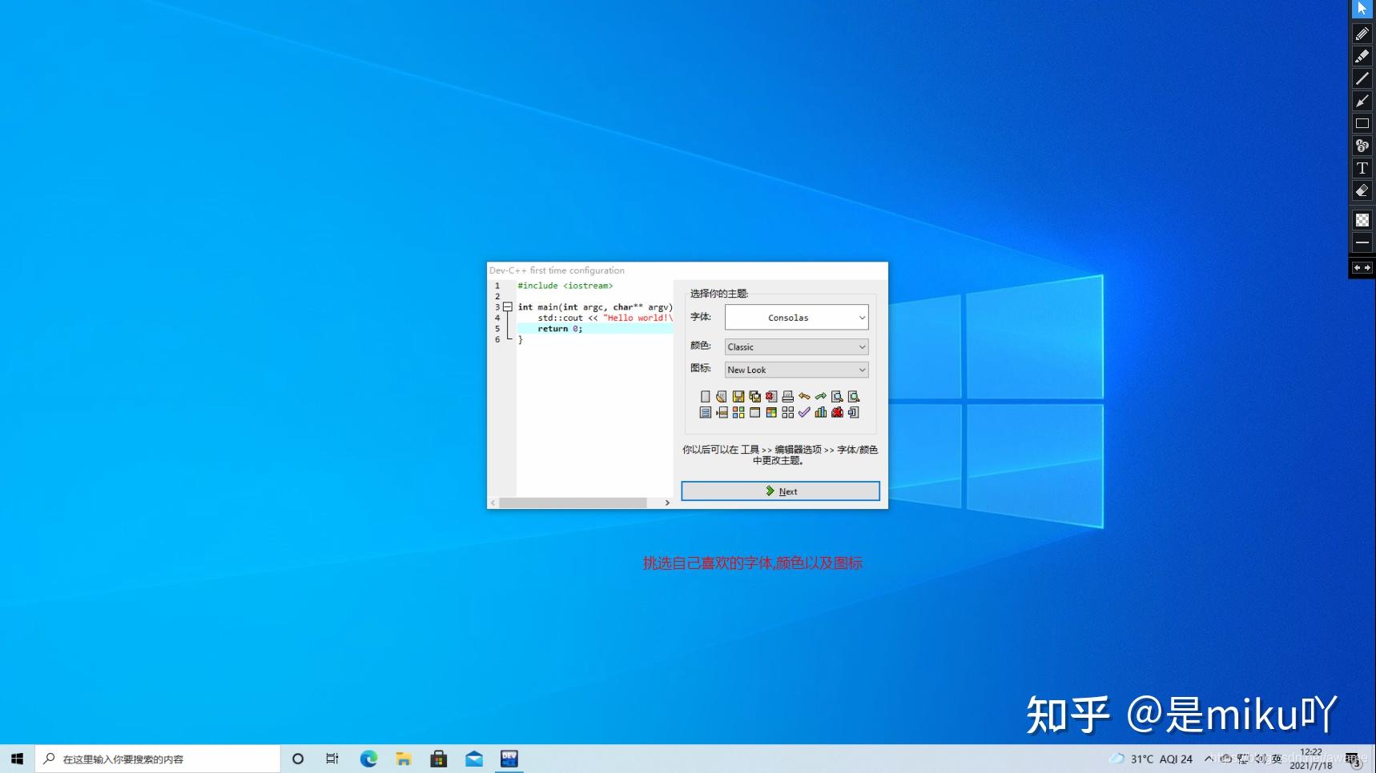1376x773 pixels.
Task: Click the Undo arrow in the theme preview
Action: pos(804,396)
